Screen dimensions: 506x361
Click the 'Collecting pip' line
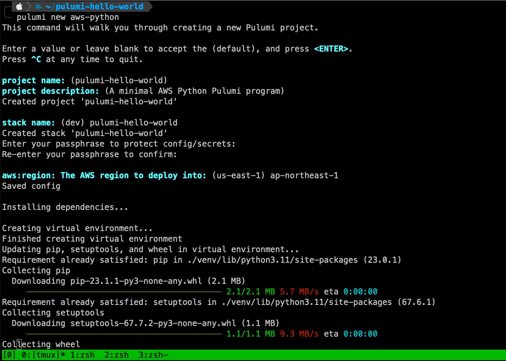click(36, 270)
